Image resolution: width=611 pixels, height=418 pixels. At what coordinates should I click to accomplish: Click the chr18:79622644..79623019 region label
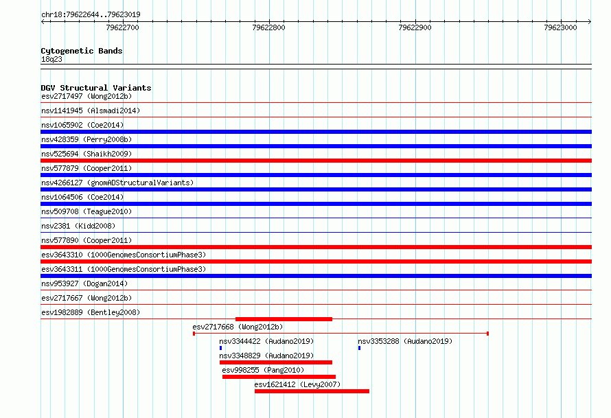[91, 14]
